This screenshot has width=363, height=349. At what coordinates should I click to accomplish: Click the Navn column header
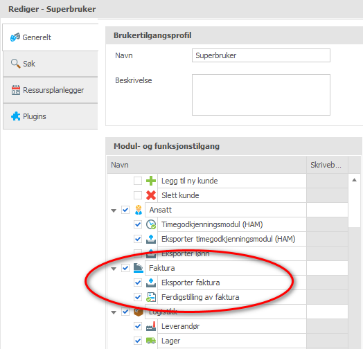(x=206, y=165)
